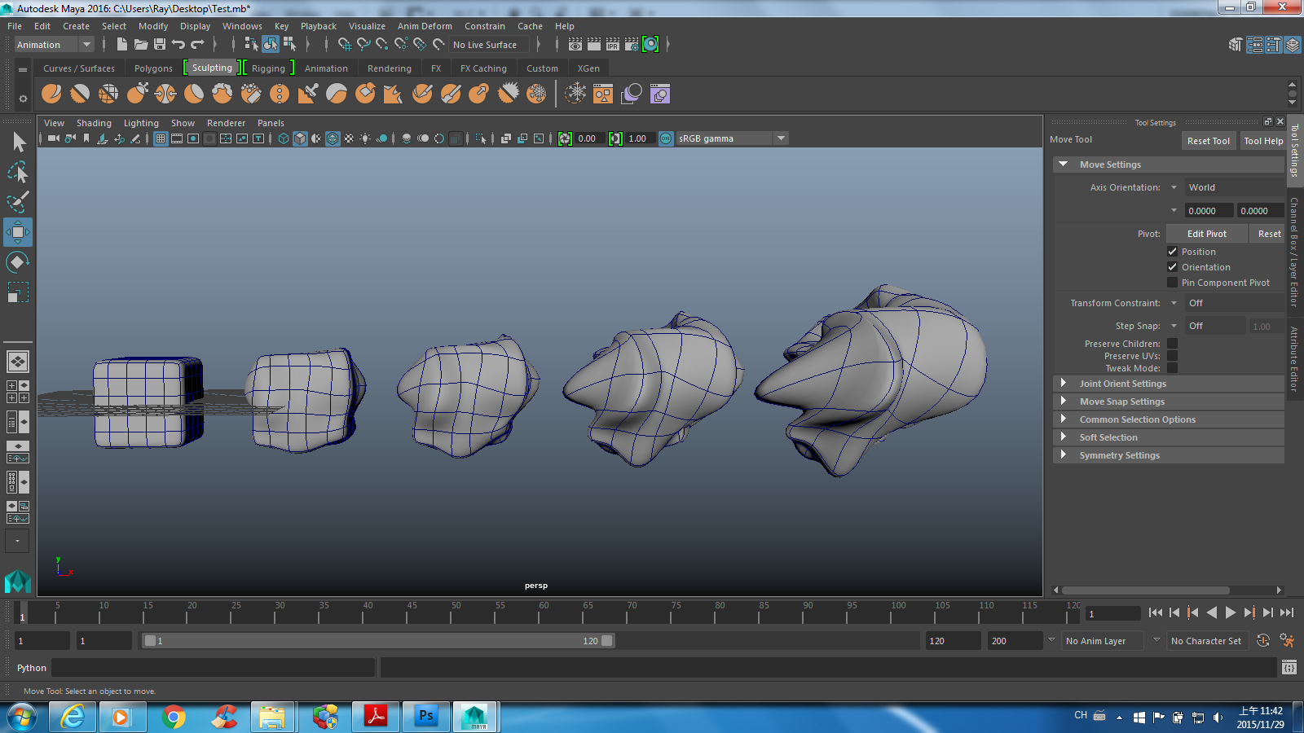Switch to the Rigging shelf tab
Screen dimensions: 1304x733
pyautogui.click(x=269, y=68)
